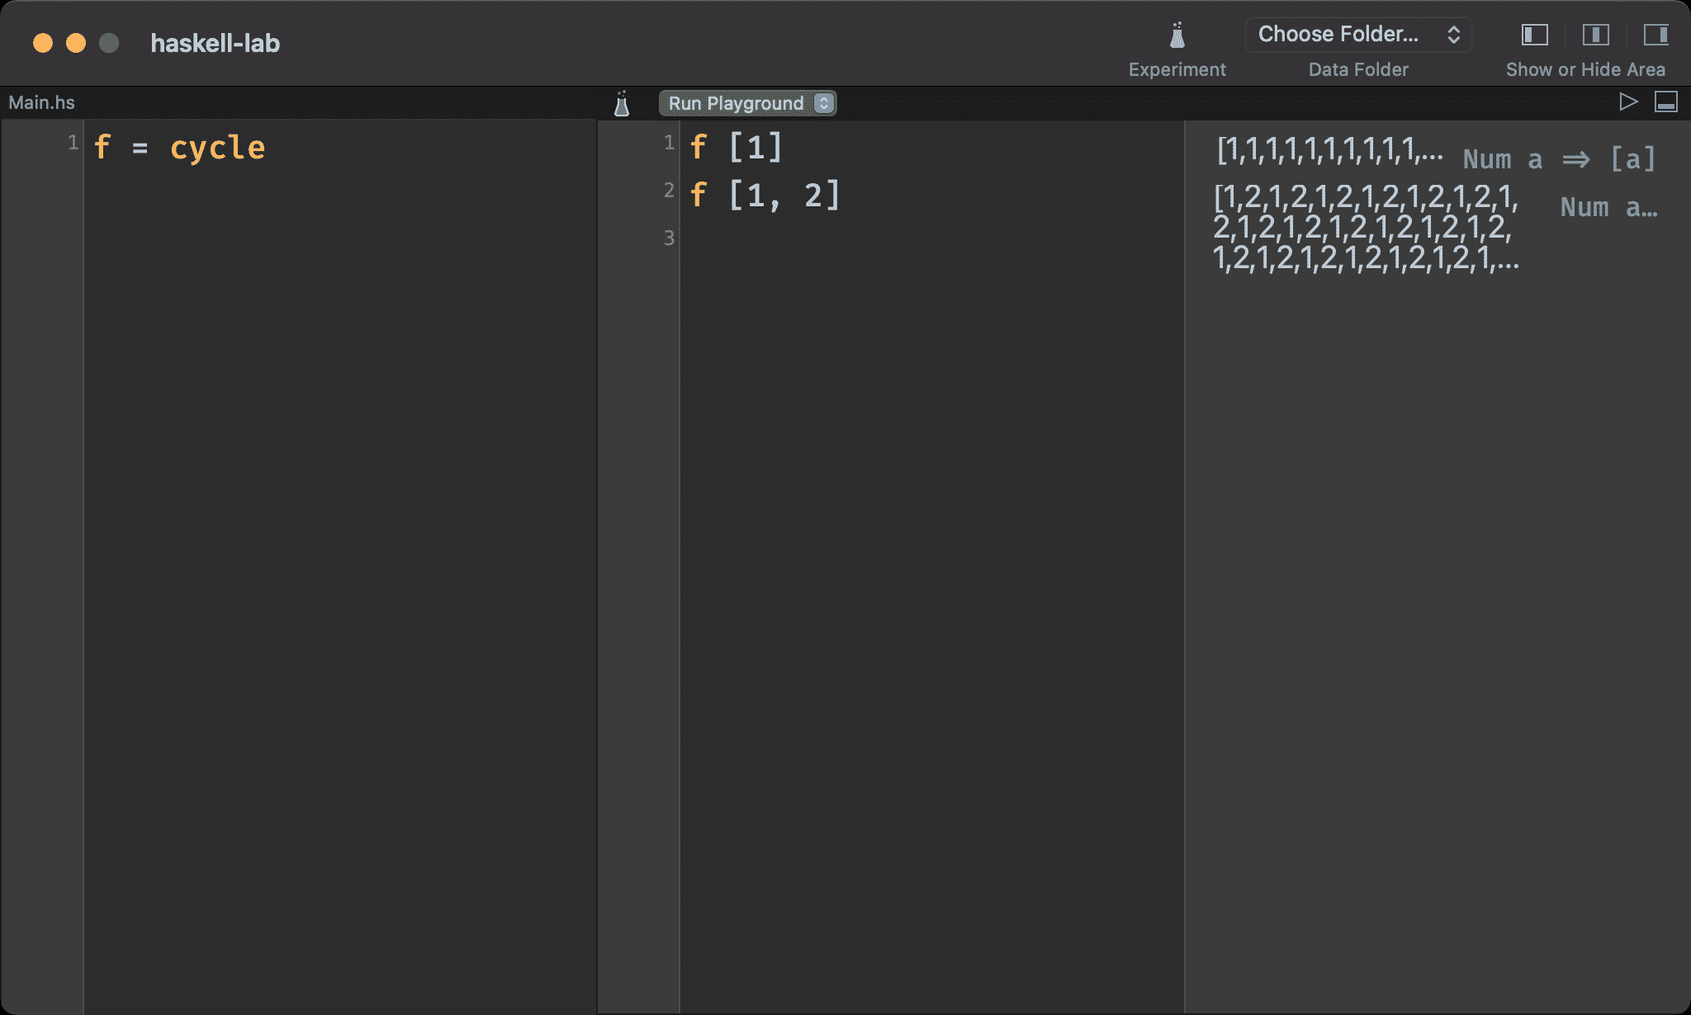
Task: Click the Run Playground button
Action: coord(741,102)
